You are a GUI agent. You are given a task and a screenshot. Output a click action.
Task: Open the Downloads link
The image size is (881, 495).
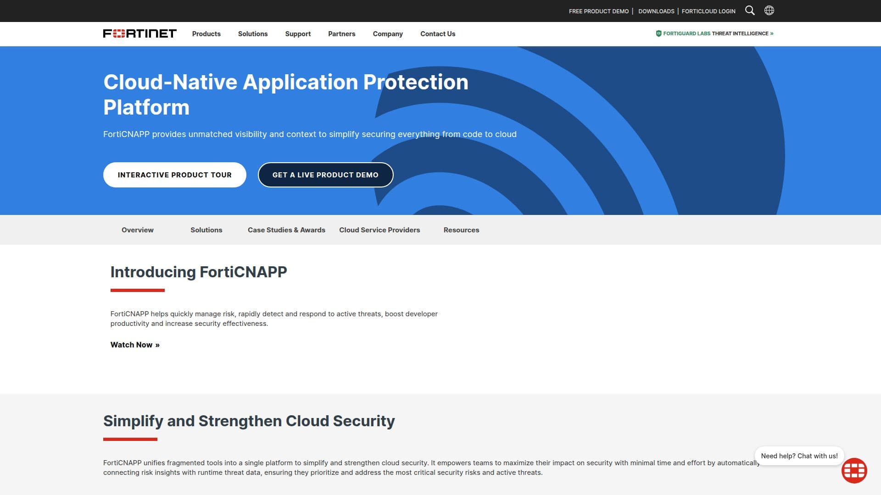pyautogui.click(x=656, y=11)
